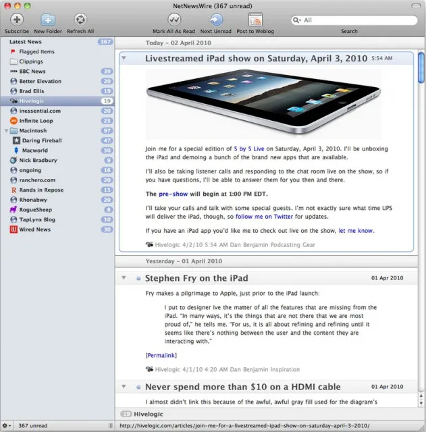The width and height of the screenshot is (426, 432).
Task: Open the Clippings folder
Action: (57, 61)
